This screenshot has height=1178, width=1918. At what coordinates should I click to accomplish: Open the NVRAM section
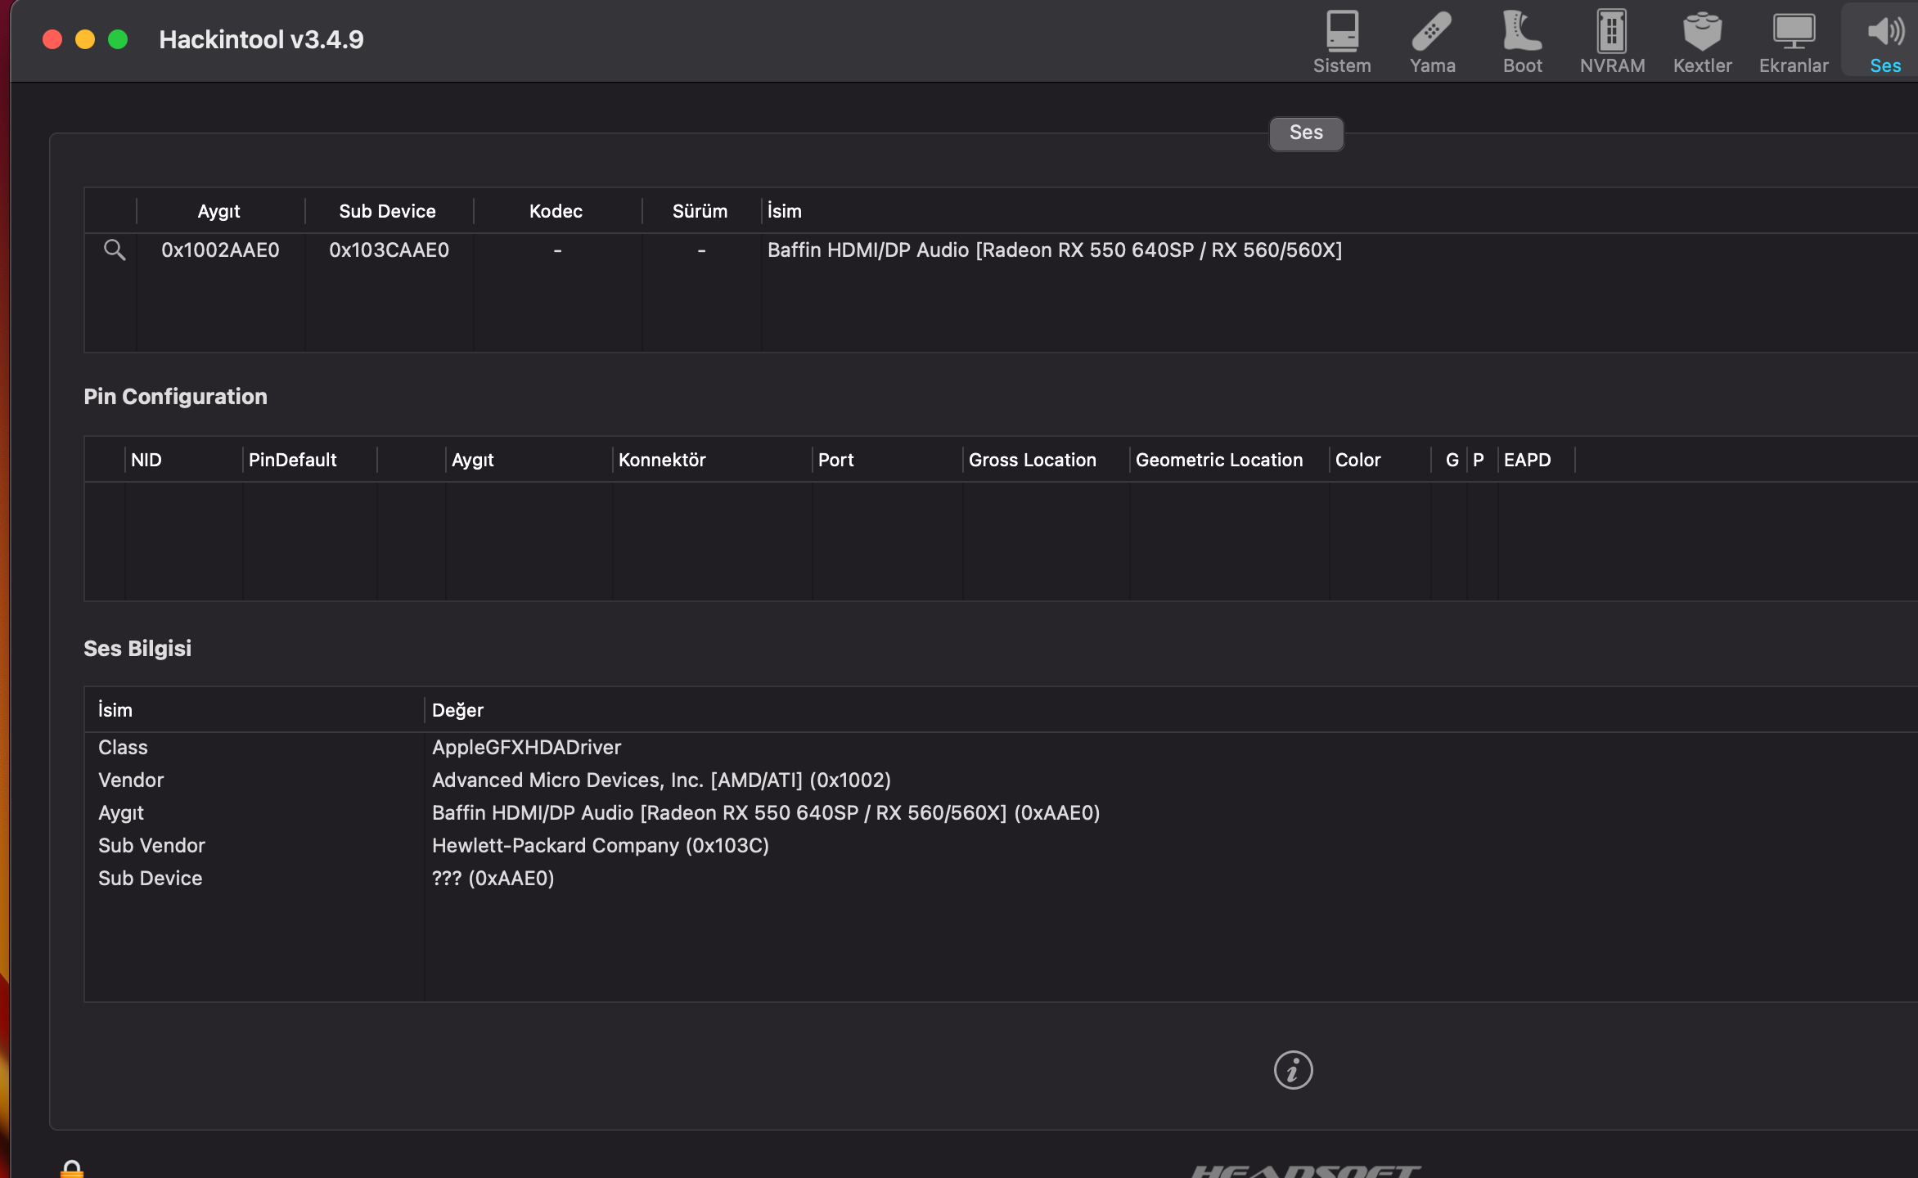[1612, 43]
